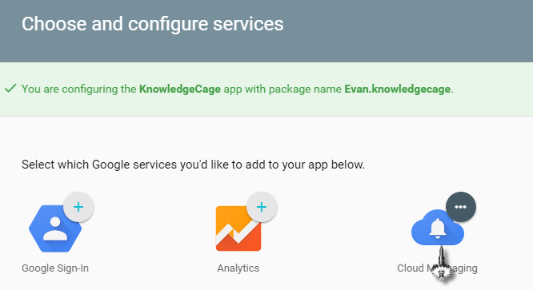Click the "app with package name" text
This screenshot has width=533, height=290.
(283, 89)
